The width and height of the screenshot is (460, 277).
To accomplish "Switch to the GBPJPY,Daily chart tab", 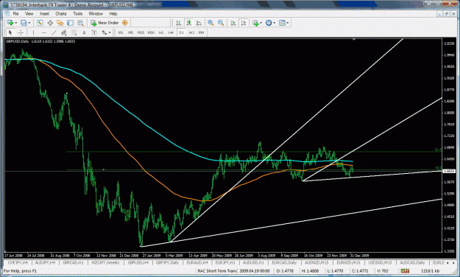I will click(168, 262).
